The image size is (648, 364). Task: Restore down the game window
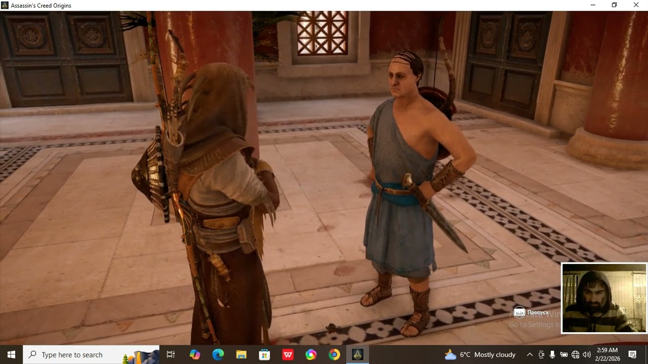coord(614,5)
